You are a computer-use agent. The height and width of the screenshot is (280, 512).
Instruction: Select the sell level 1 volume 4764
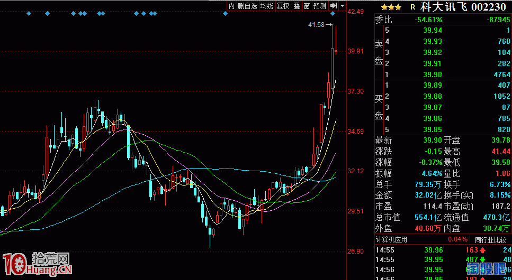[502, 74]
